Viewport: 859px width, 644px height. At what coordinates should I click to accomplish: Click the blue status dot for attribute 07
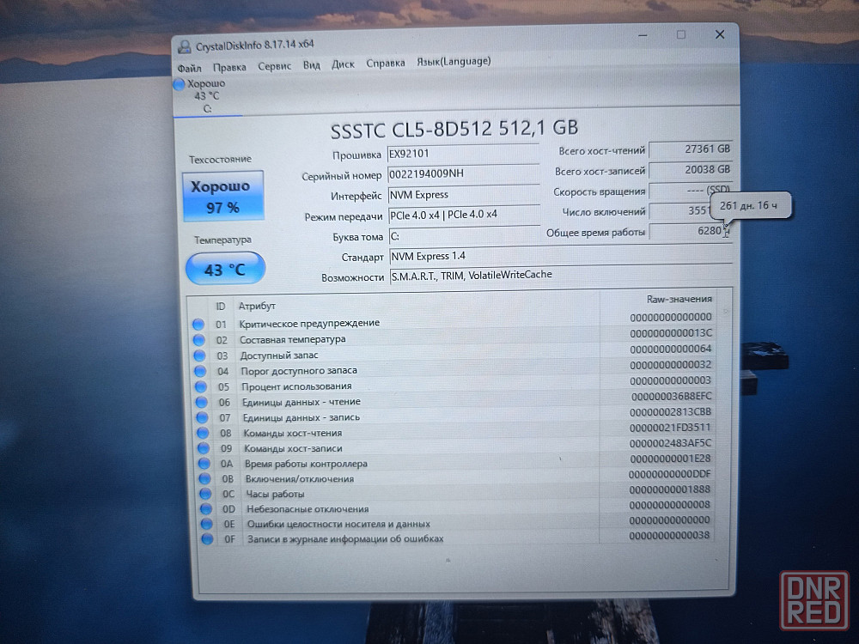point(202,418)
